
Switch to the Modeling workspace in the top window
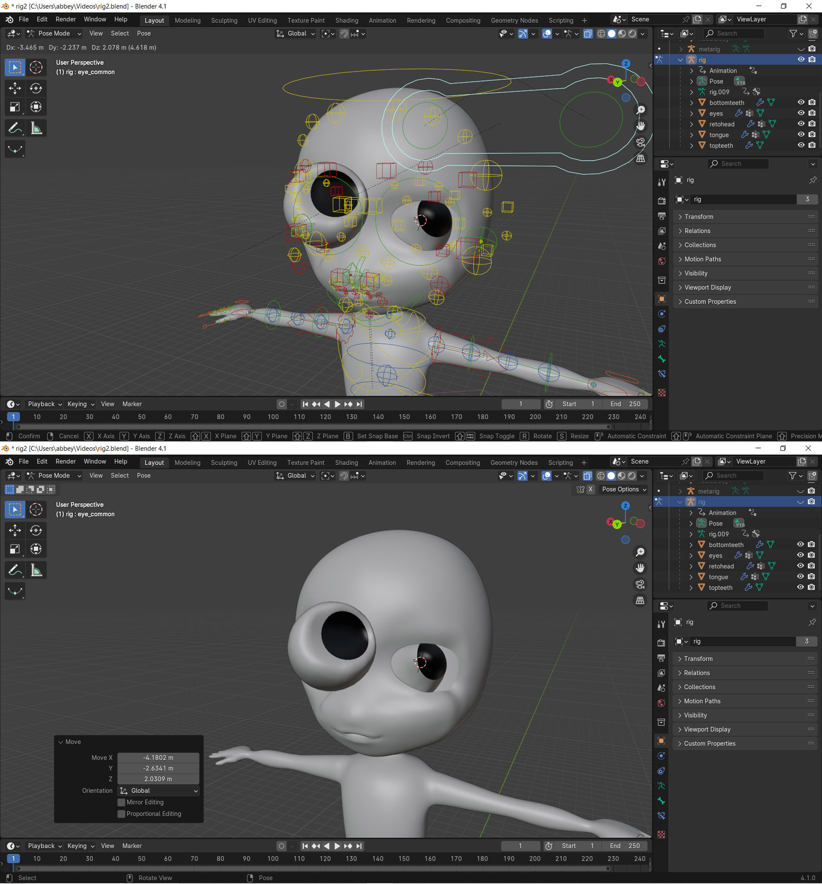point(188,21)
